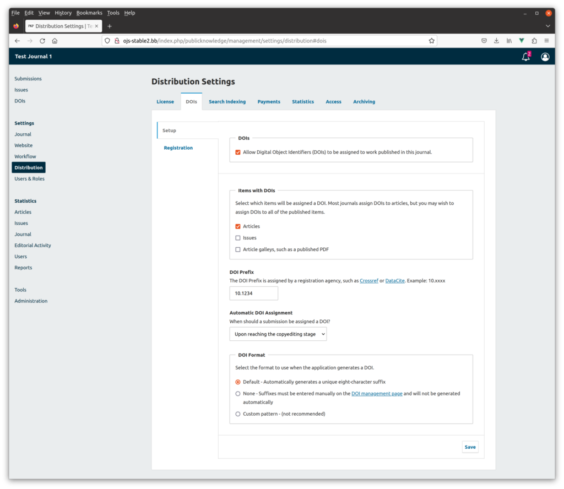Reload the page with the refresh icon
The height and width of the screenshot is (489, 564).
[42, 41]
